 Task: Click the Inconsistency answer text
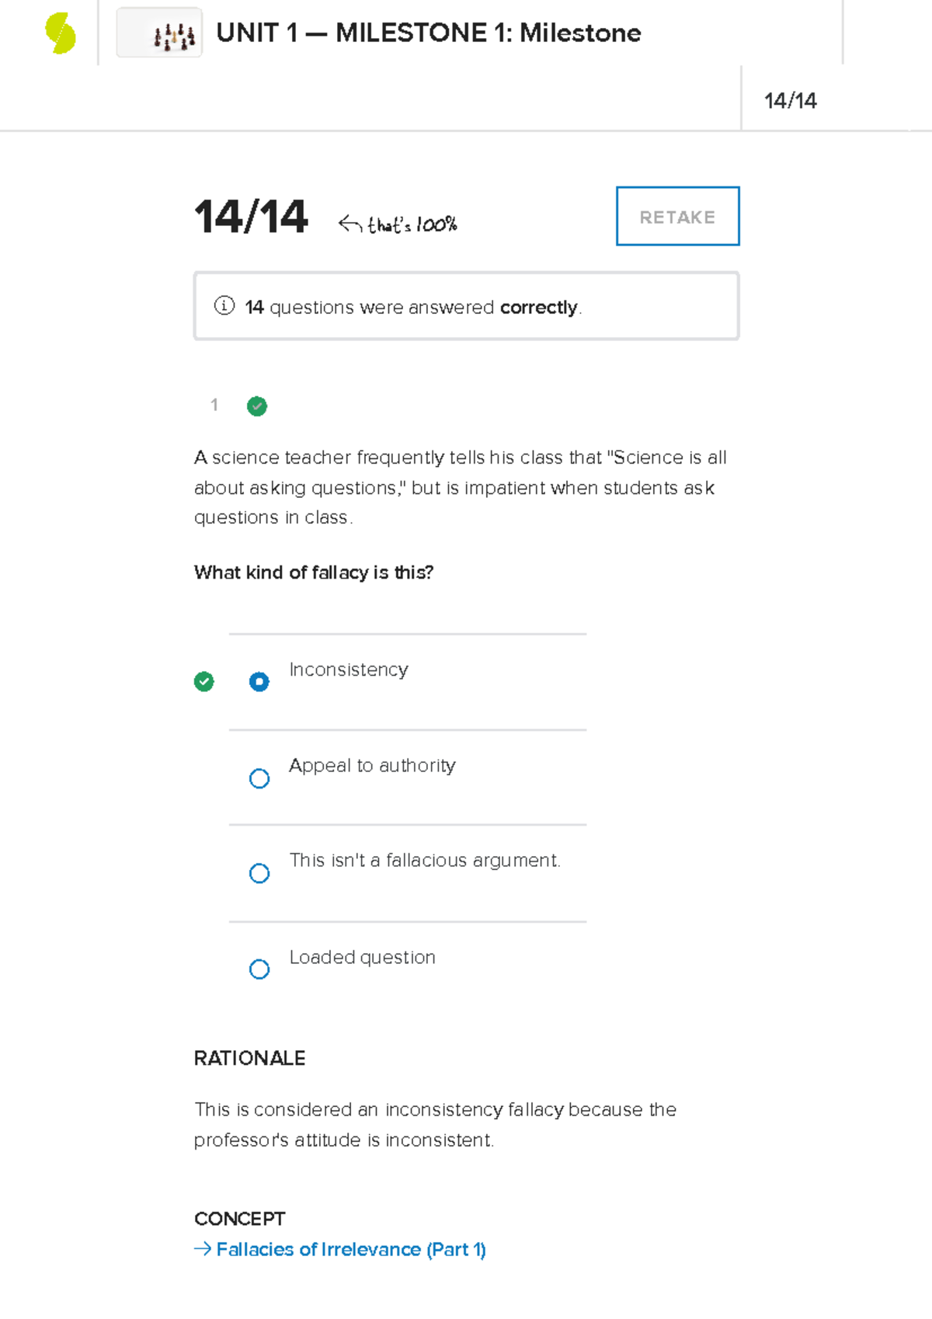[x=349, y=670]
